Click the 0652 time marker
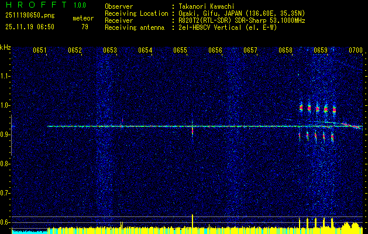 click(75, 50)
